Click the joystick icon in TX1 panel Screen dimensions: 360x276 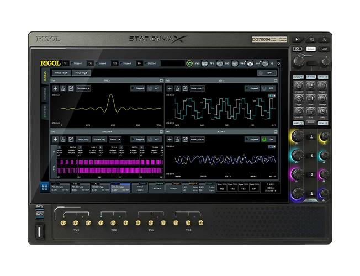tap(63, 88)
